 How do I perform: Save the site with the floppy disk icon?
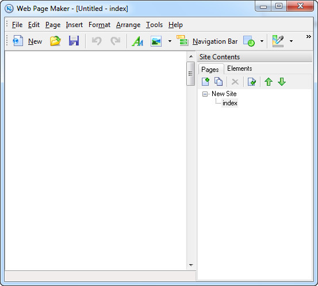click(x=74, y=41)
